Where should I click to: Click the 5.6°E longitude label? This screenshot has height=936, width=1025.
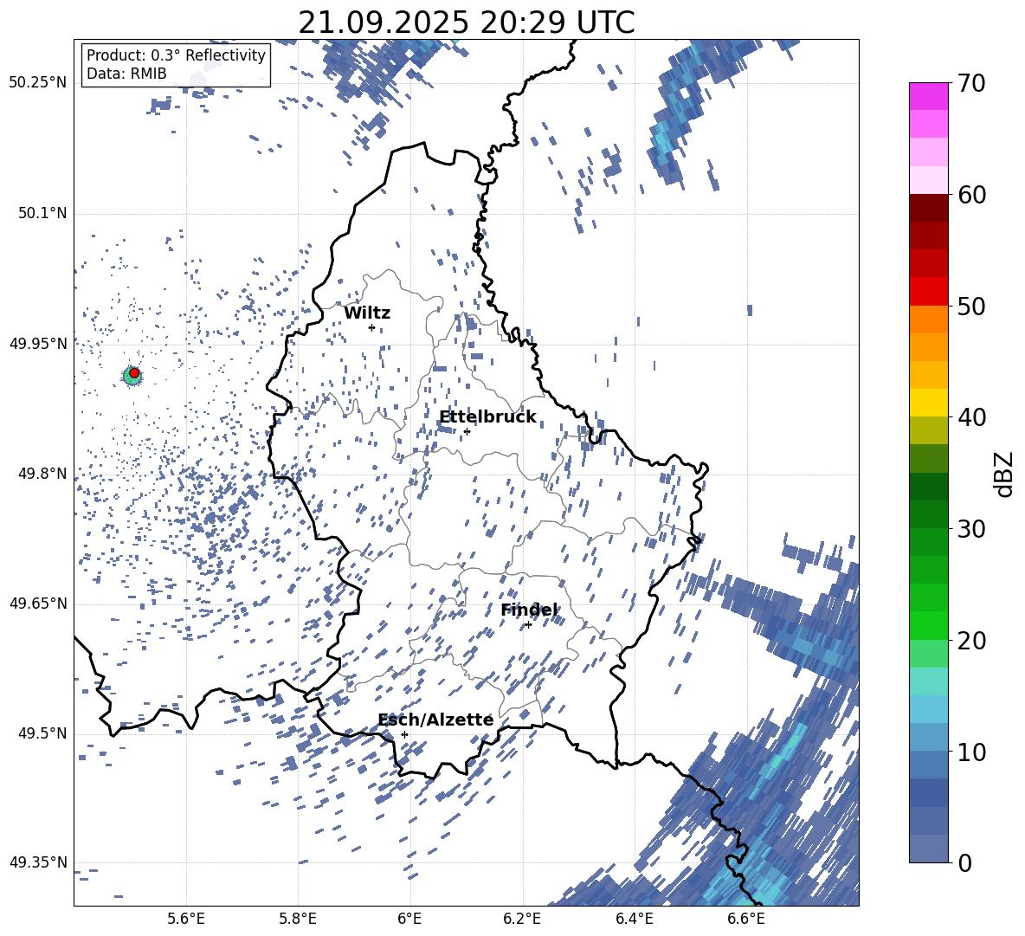click(185, 919)
